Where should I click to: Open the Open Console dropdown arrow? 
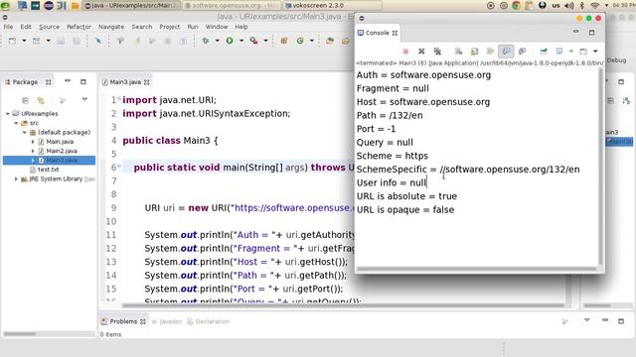coord(595,52)
